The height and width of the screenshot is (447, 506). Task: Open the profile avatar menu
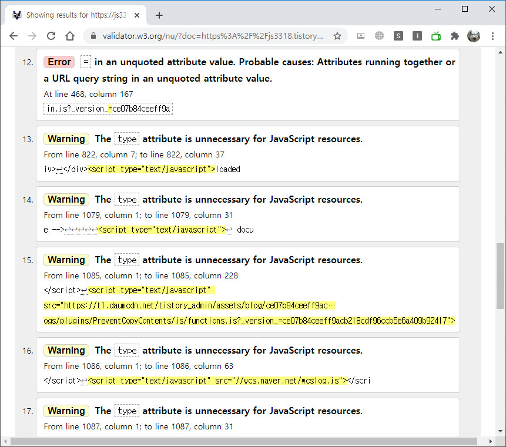coord(474,36)
